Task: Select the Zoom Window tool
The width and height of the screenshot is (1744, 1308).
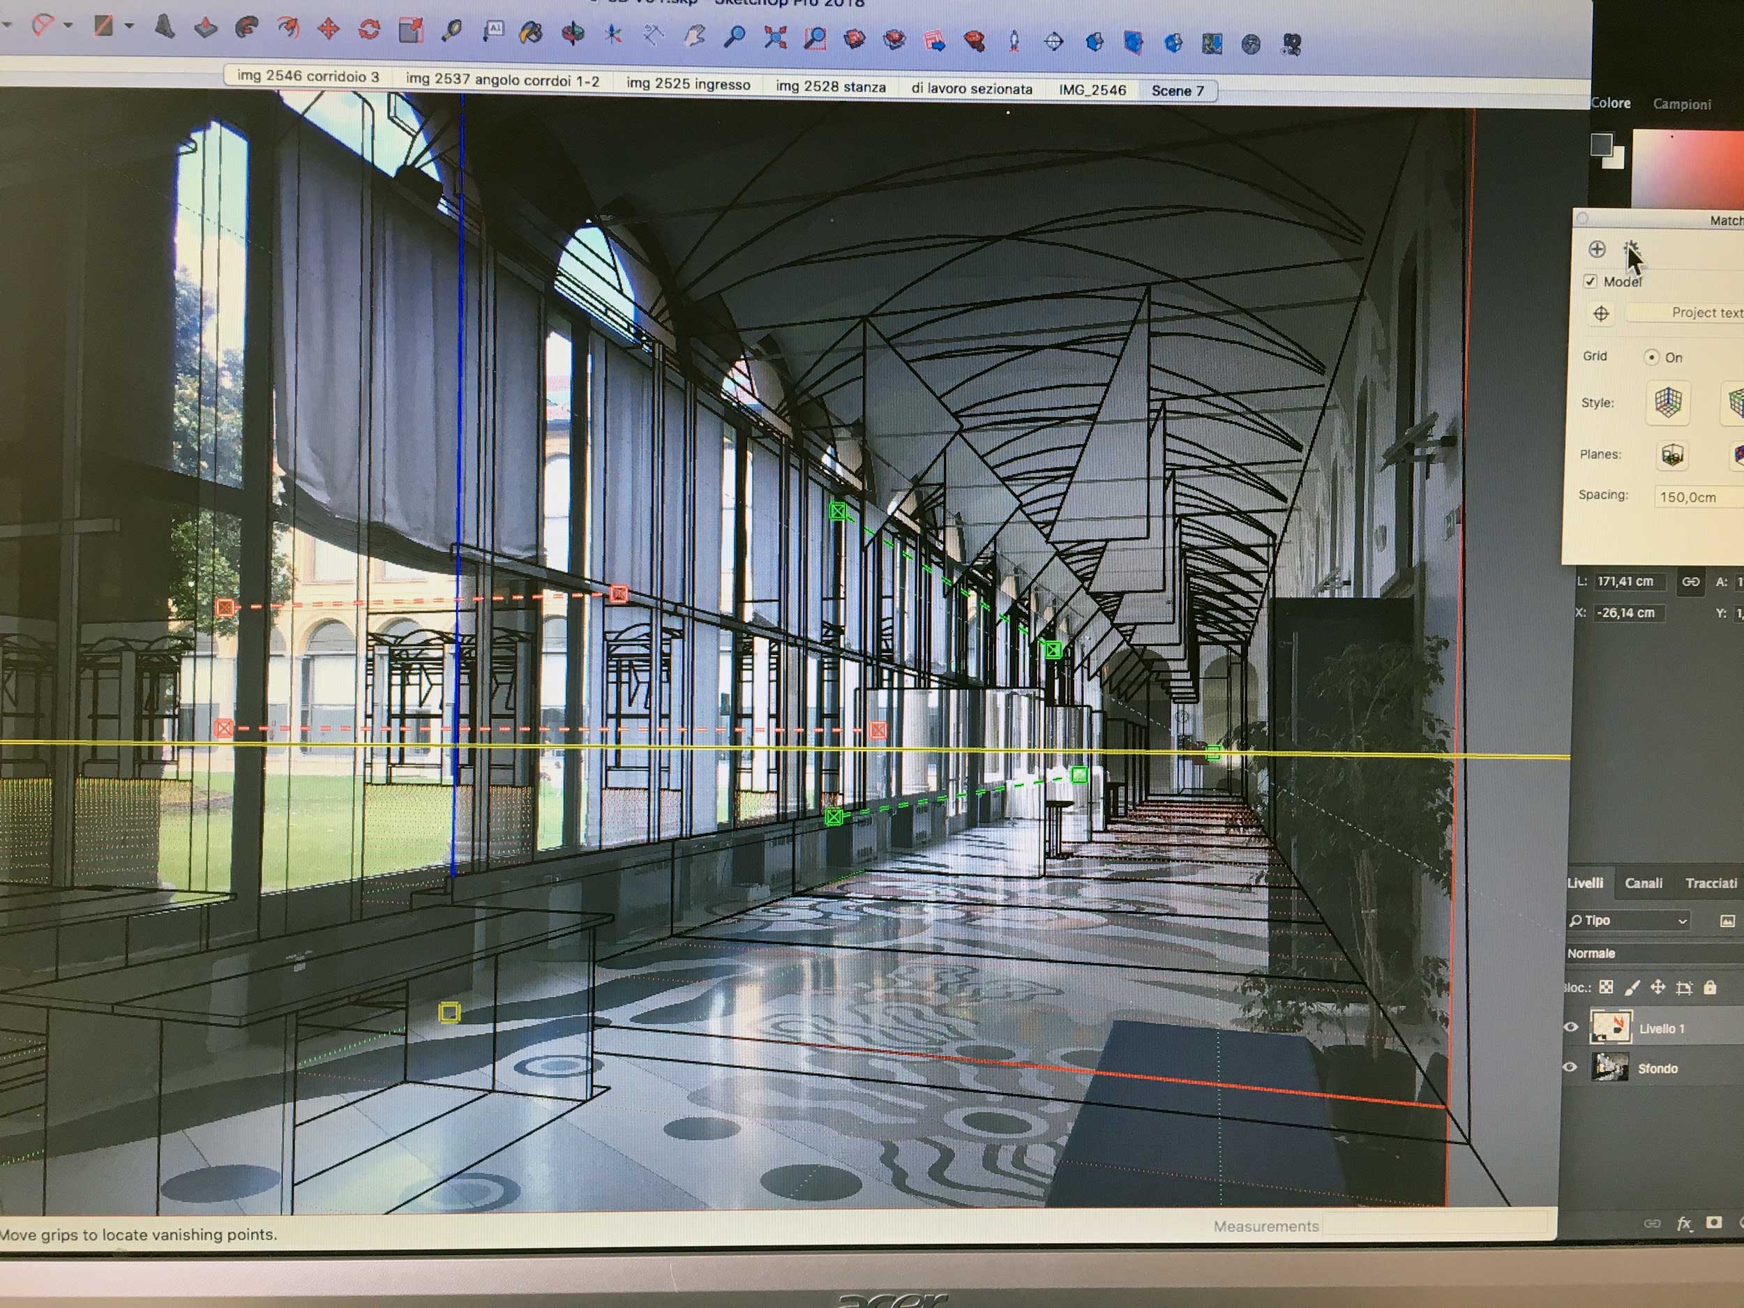Action: [814, 38]
